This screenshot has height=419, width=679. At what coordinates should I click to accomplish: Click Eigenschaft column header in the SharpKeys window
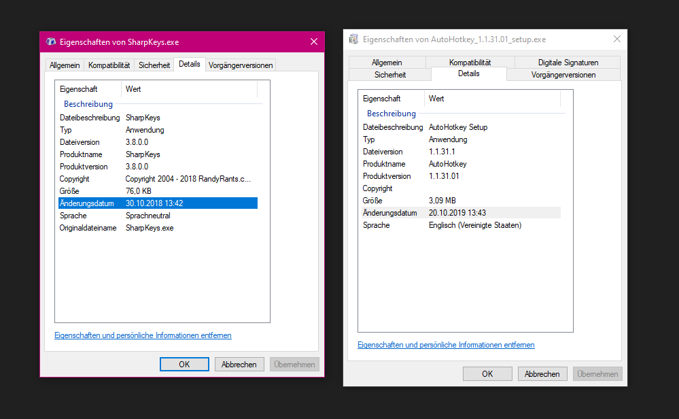[88, 89]
